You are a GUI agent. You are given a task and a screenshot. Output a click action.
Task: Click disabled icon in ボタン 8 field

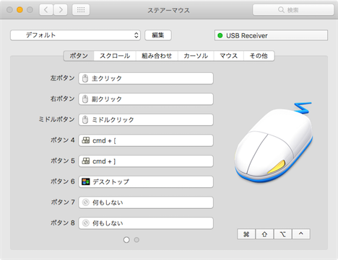86,223
